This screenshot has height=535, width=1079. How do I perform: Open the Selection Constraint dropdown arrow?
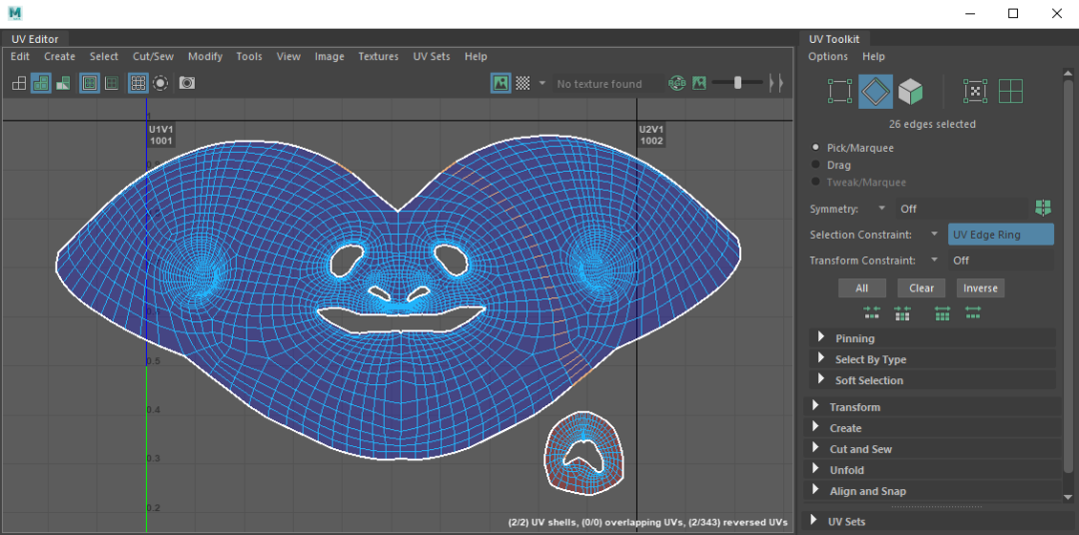pyautogui.click(x=933, y=235)
